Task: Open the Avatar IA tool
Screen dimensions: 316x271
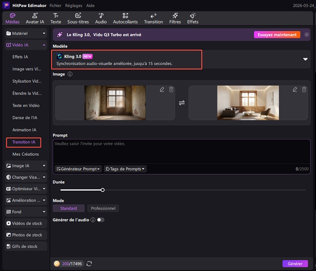Action: (35, 19)
